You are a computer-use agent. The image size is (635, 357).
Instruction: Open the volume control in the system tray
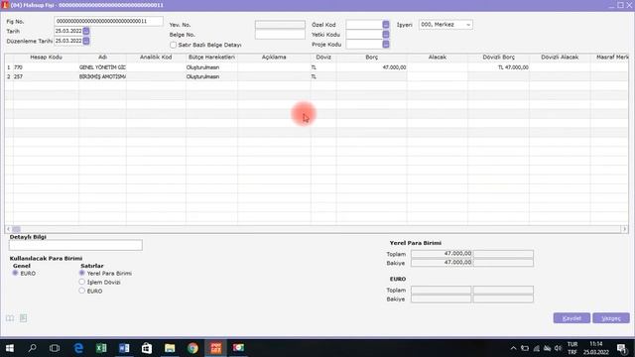pyautogui.click(x=558, y=348)
